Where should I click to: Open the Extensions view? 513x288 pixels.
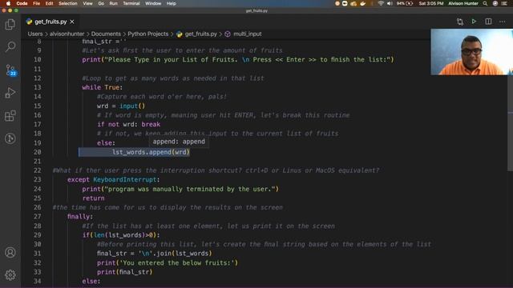pos(10,115)
